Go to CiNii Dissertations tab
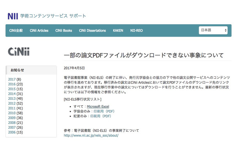The width and height of the screenshot is (238, 156). 92,30
